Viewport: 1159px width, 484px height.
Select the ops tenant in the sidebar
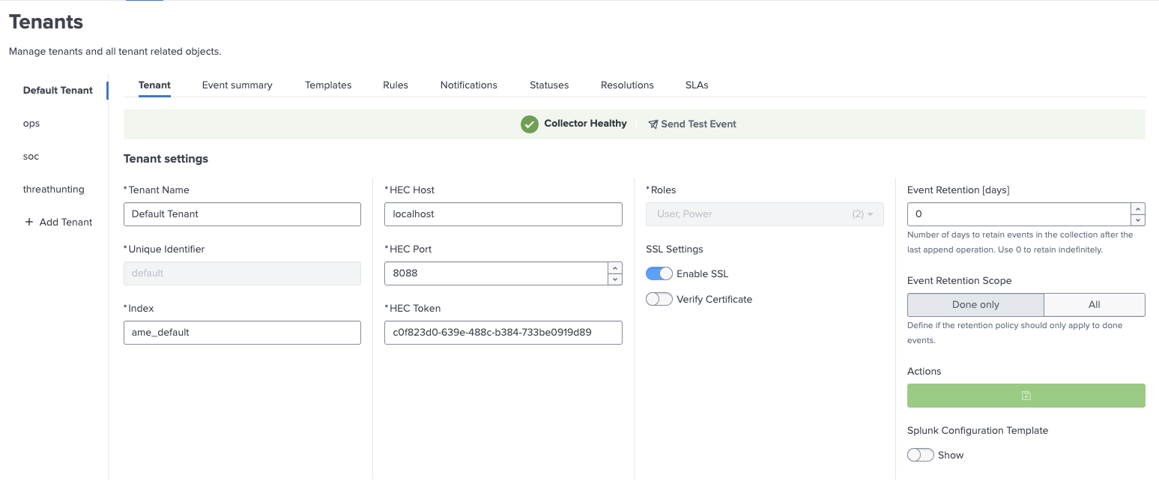point(31,123)
